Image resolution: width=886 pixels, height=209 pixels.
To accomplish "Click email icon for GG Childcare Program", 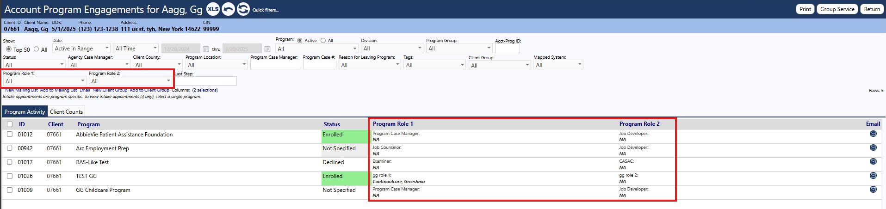I will click(x=873, y=190).
